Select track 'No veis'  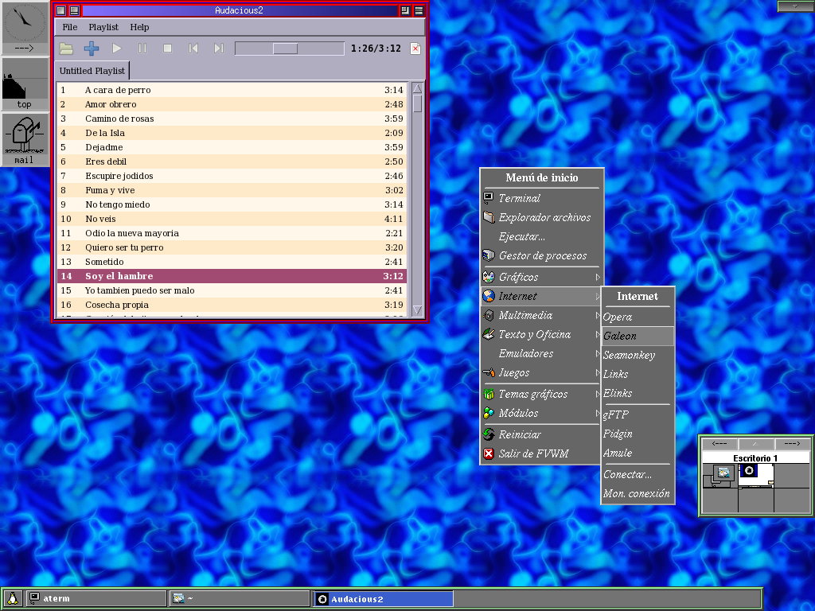232,219
